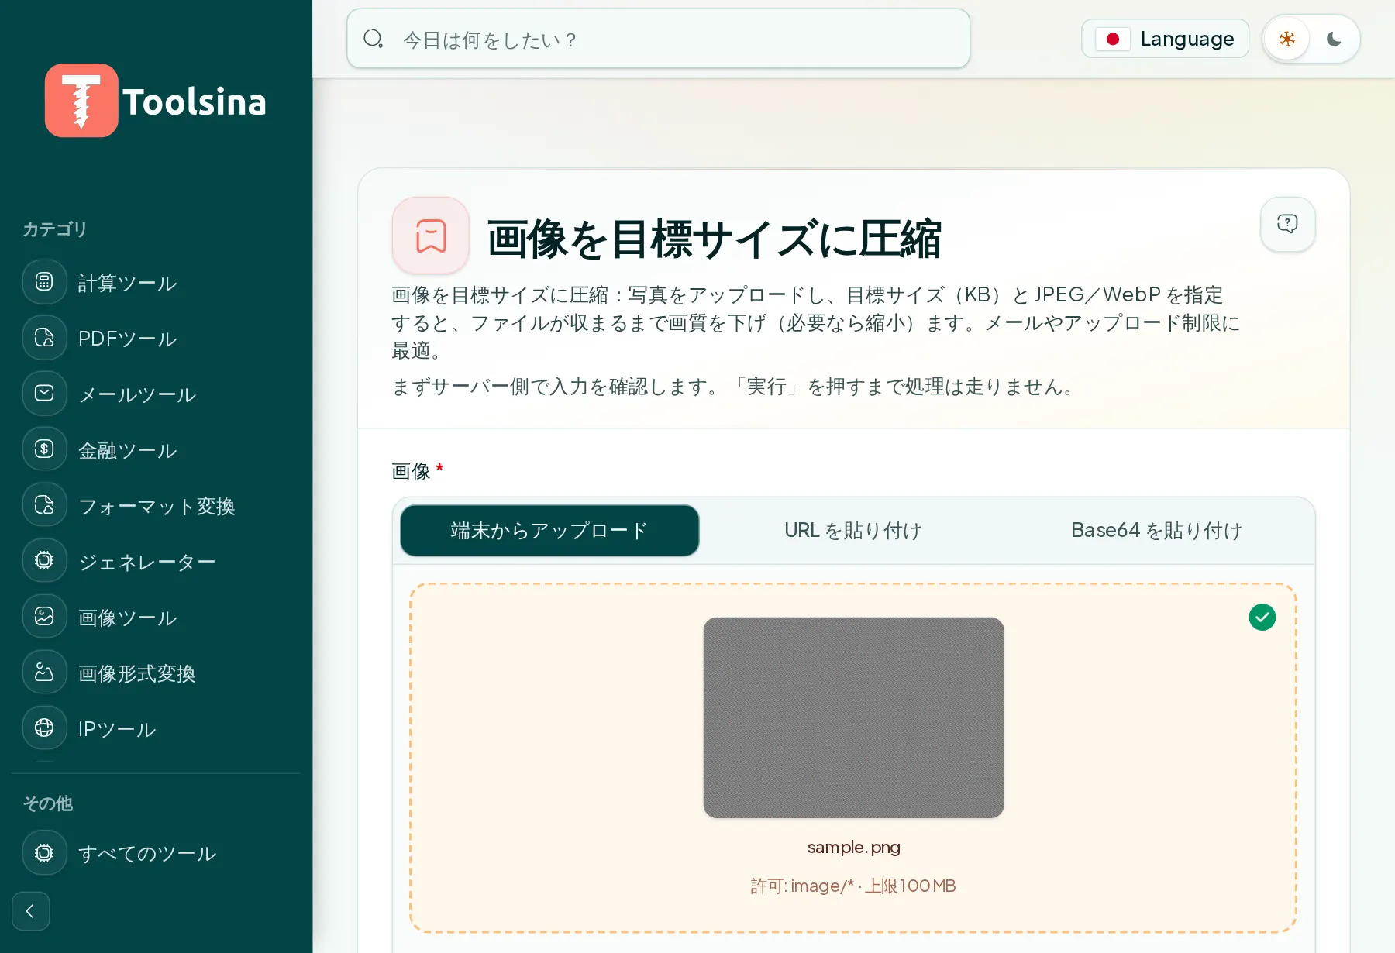The width and height of the screenshot is (1395, 953).
Task: Select the Base64 を貼り付け tab
Action: click(1156, 530)
